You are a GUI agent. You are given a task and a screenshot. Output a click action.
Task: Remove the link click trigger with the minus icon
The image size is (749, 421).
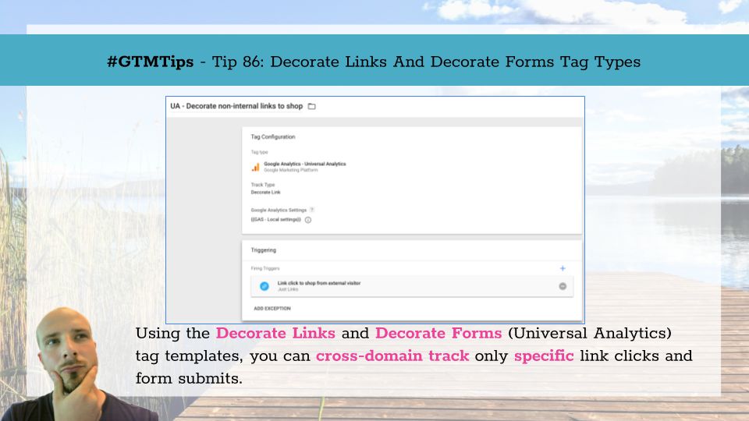[x=563, y=286]
